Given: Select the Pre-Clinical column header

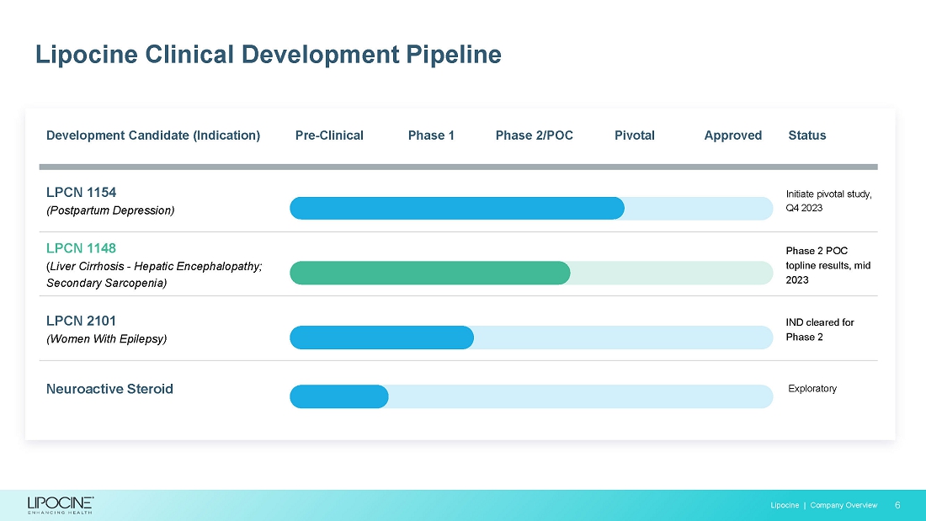Looking at the screenshot, I should point(329,136).
